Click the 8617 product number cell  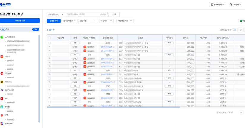108,71
